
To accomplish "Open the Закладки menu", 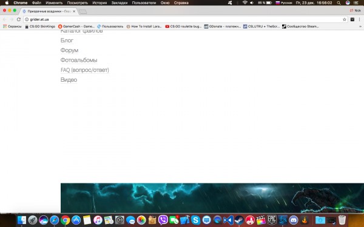I will coord(120,3).
